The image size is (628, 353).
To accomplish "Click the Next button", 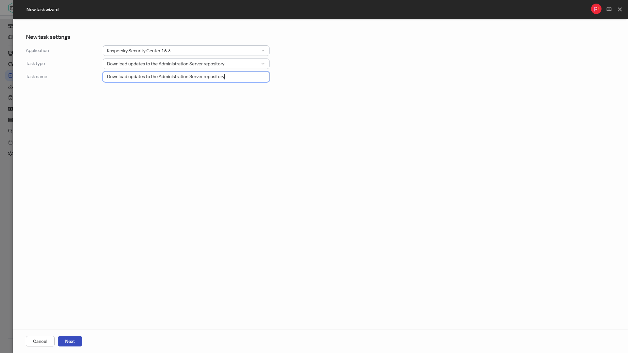I will (70, 341).
